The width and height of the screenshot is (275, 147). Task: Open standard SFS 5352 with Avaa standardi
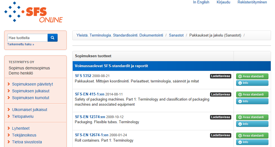pyautogui.click(x=252, y=76)
